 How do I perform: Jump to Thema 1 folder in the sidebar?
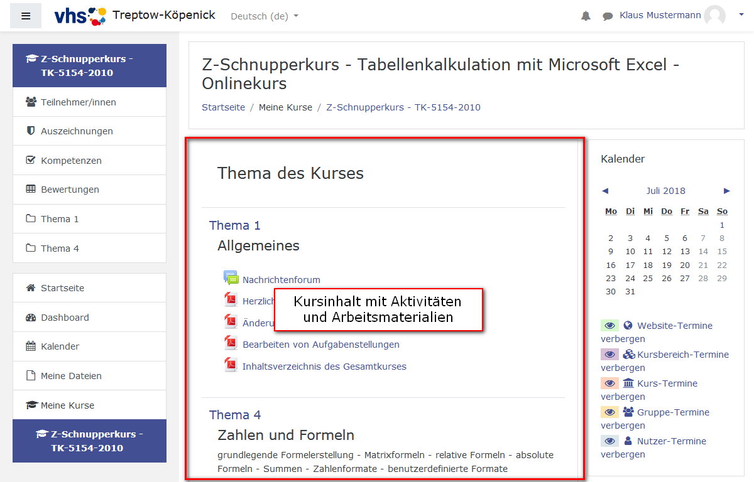[x=89, y=219]
